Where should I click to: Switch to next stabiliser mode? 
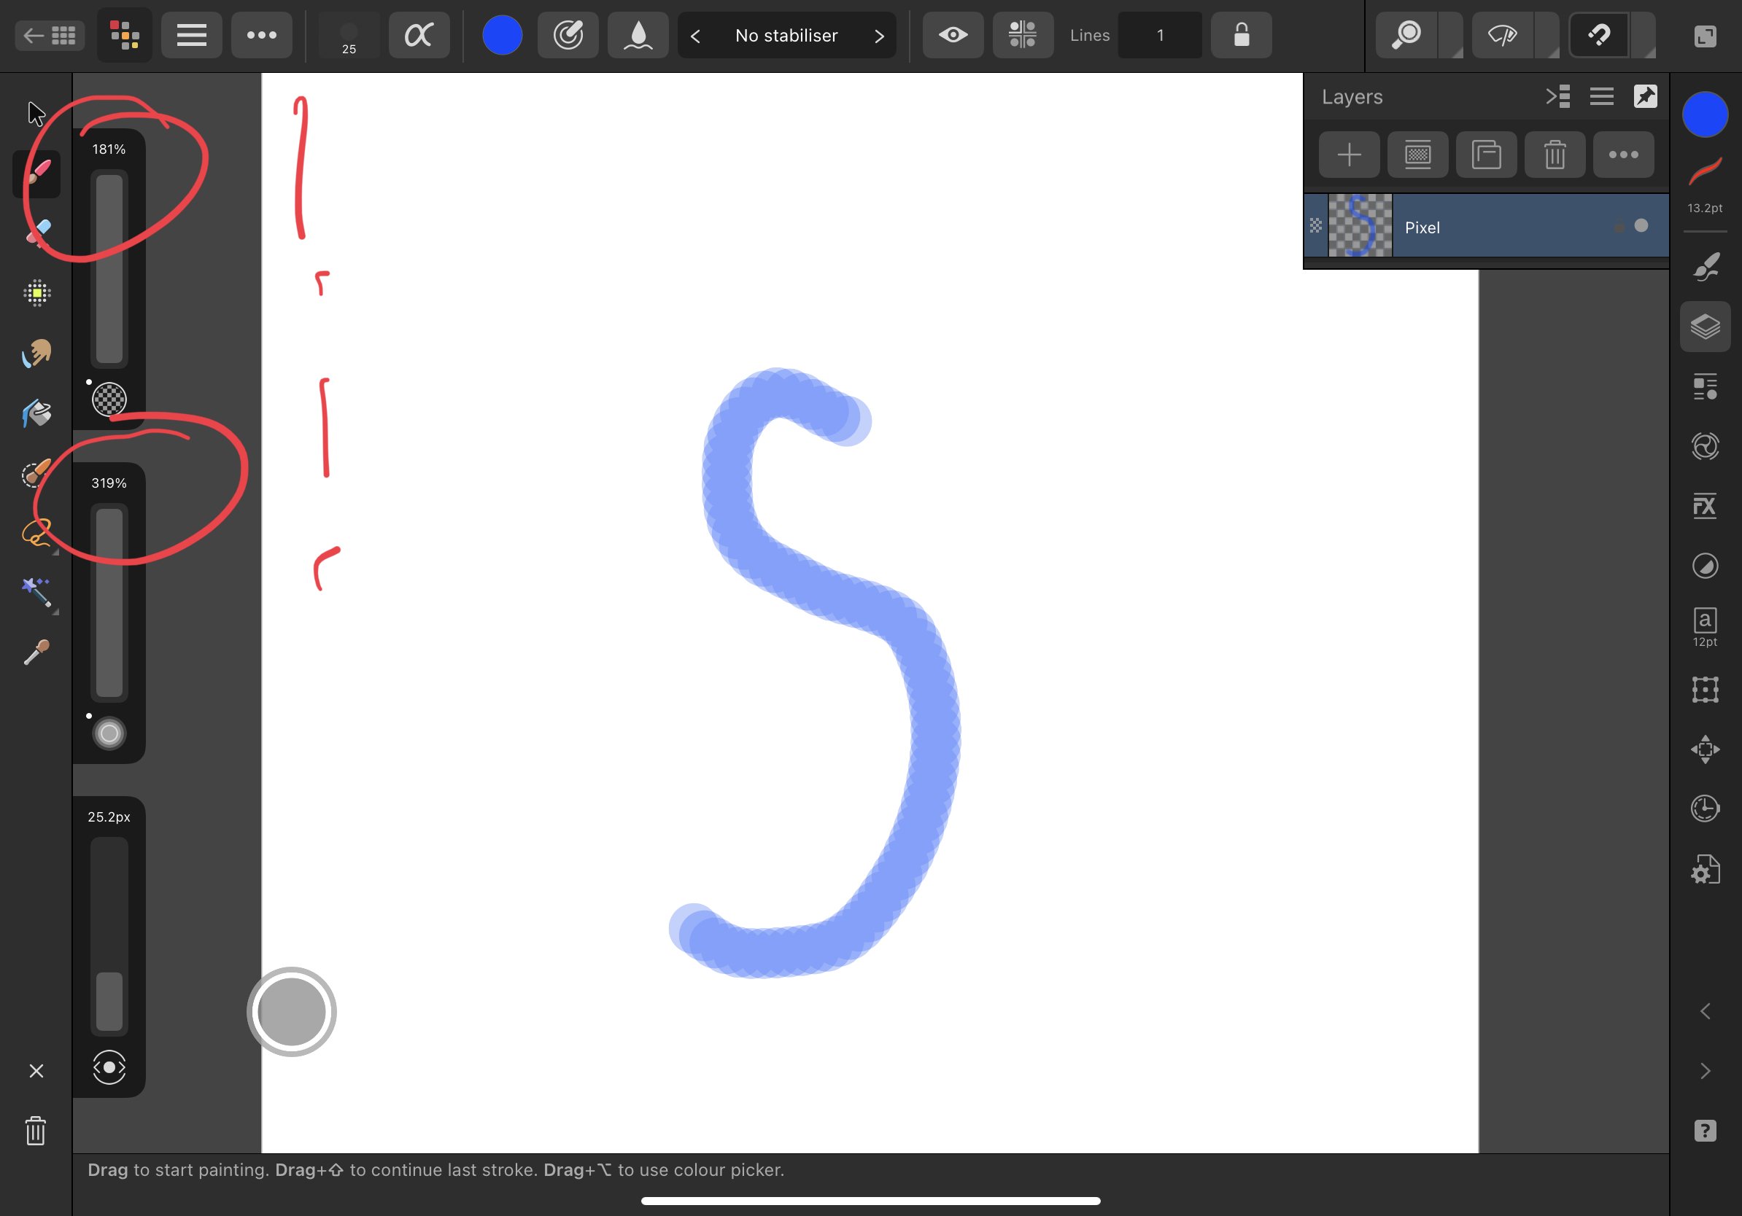pos(878,36)
